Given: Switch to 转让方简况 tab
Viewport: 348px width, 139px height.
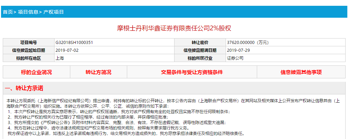Looking at the screenshot, I should [x=98, y=72].
